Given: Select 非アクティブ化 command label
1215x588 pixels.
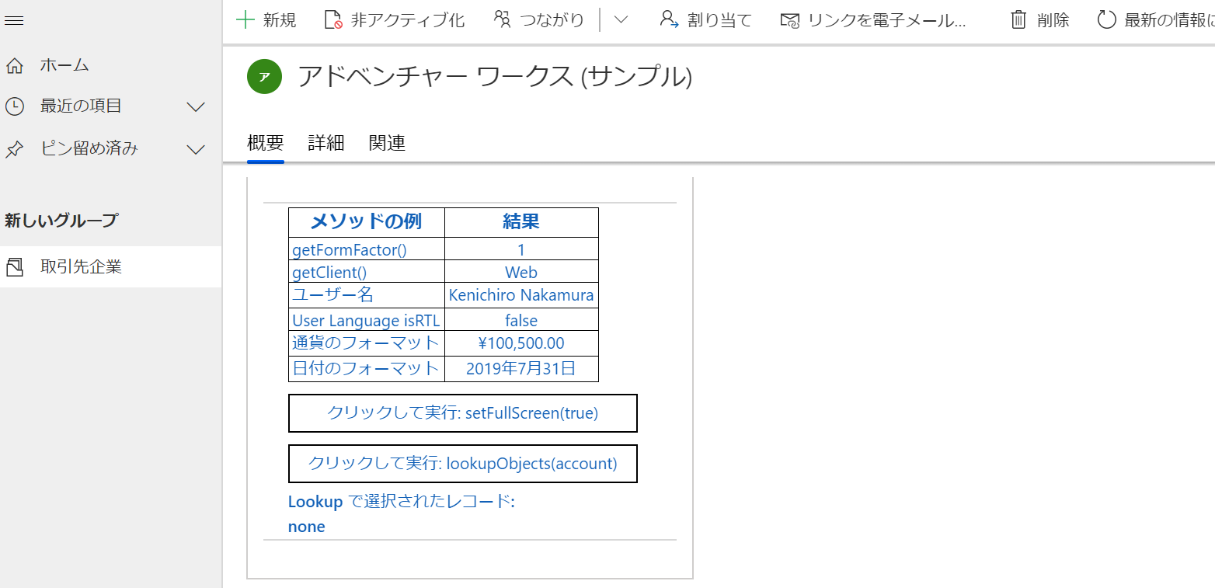Looking at the screenshot, I should [408, 20].
